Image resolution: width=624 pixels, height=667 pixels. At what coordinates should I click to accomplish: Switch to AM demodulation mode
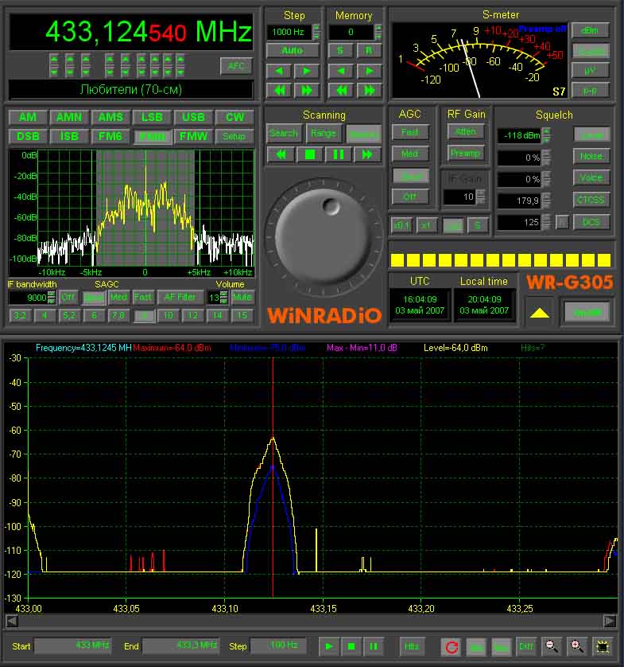tap(28, 117)
